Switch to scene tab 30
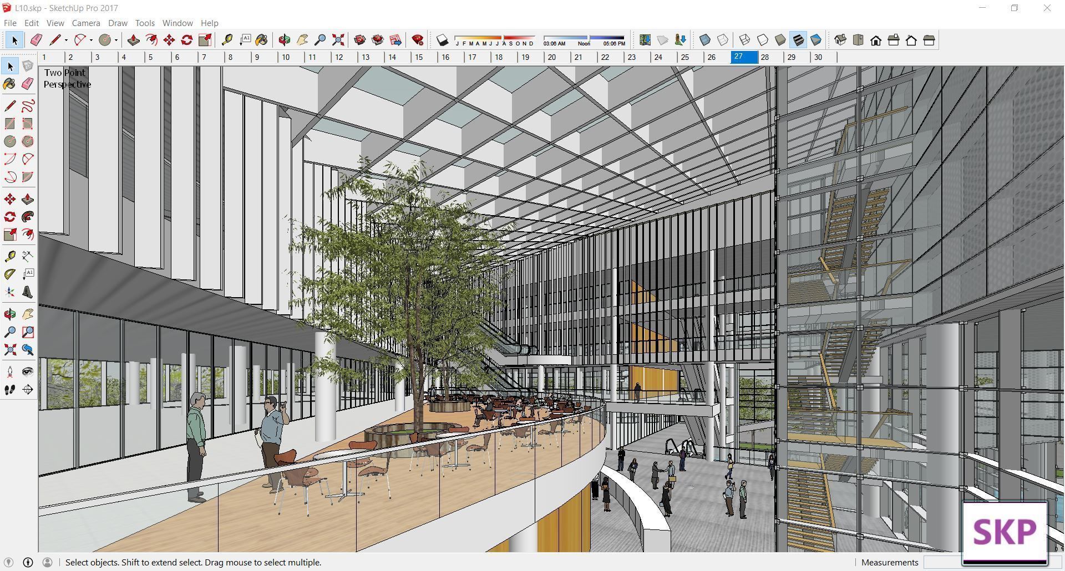Screen dimensions: 1065x571 tap(824, 57)
